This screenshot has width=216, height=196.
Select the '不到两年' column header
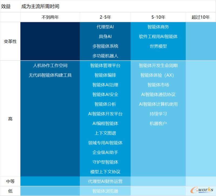[x=50, y=17]
